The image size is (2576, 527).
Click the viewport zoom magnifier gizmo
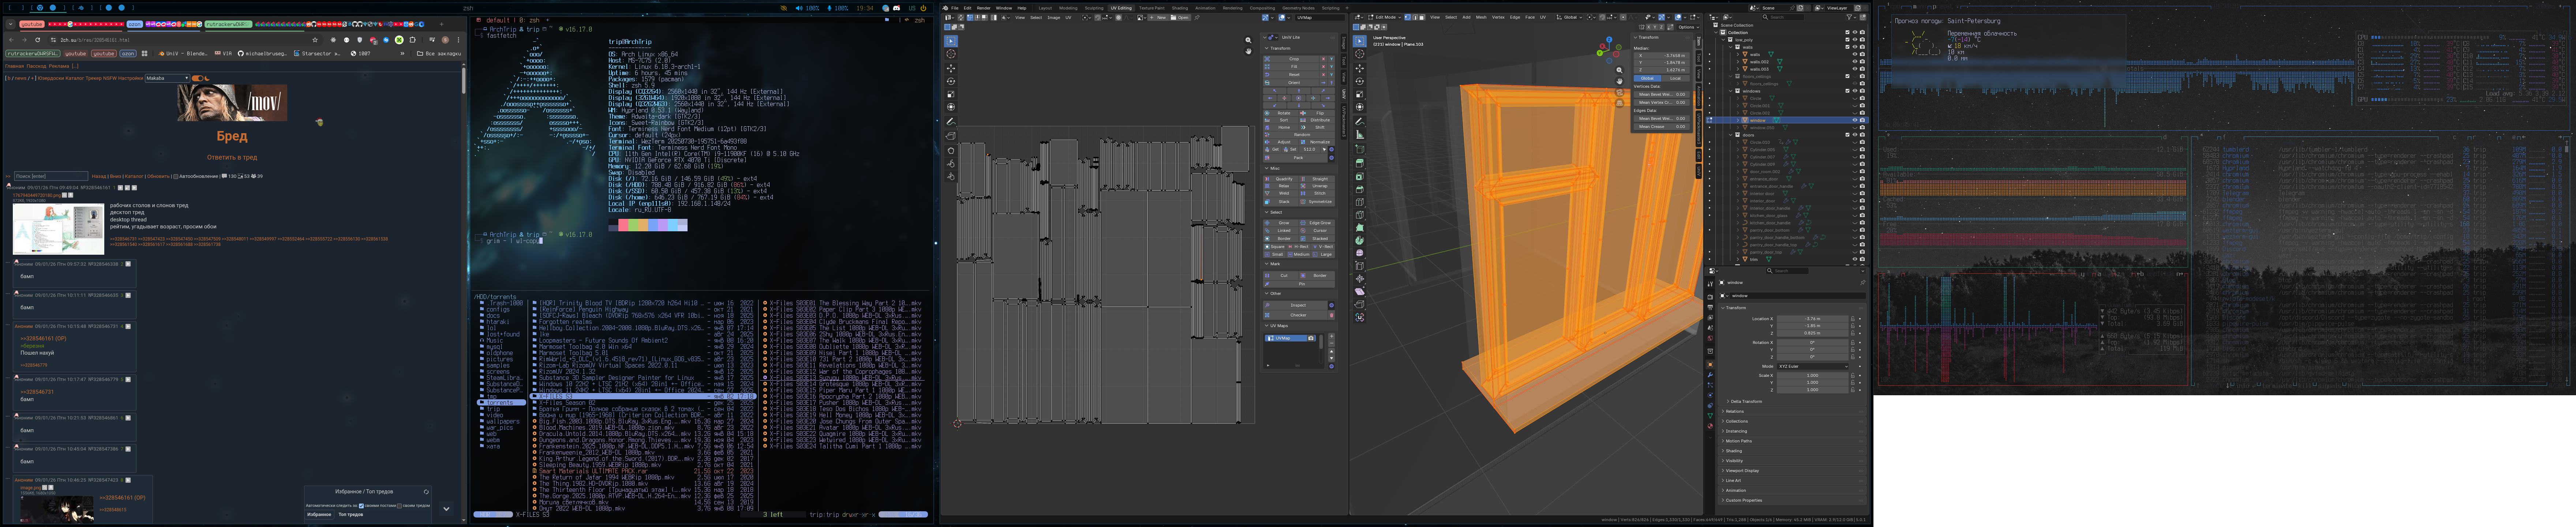[1619, 70]
